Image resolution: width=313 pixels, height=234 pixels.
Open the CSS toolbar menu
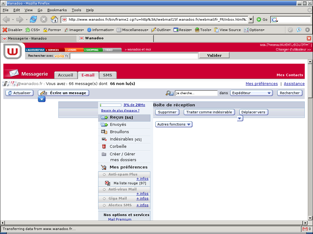(33, 30)
